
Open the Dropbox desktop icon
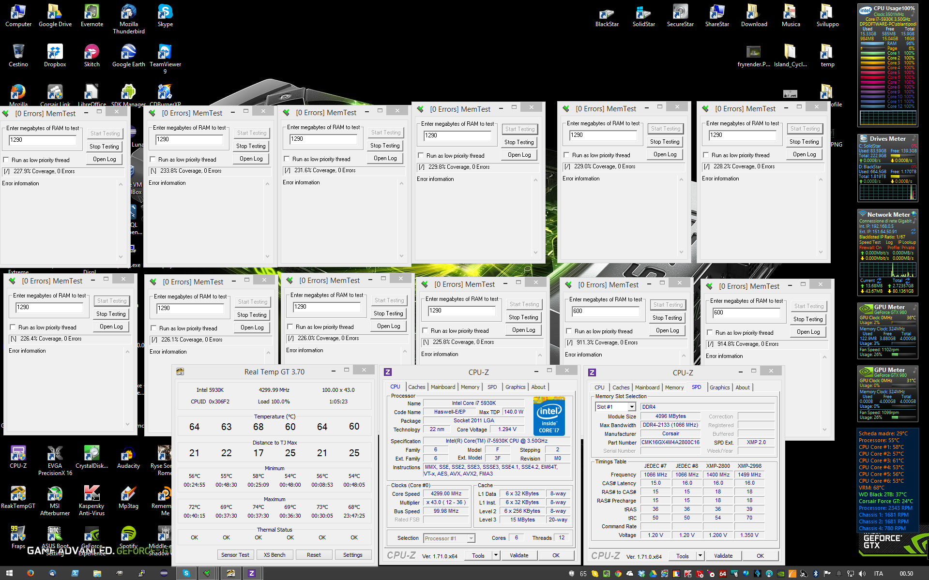coord(55,56)
